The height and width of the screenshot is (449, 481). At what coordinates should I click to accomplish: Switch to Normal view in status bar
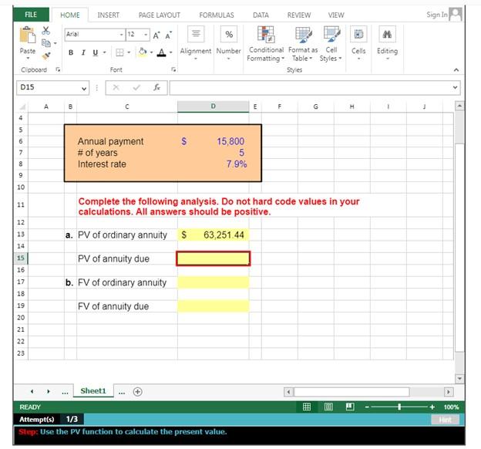[307, 407]
